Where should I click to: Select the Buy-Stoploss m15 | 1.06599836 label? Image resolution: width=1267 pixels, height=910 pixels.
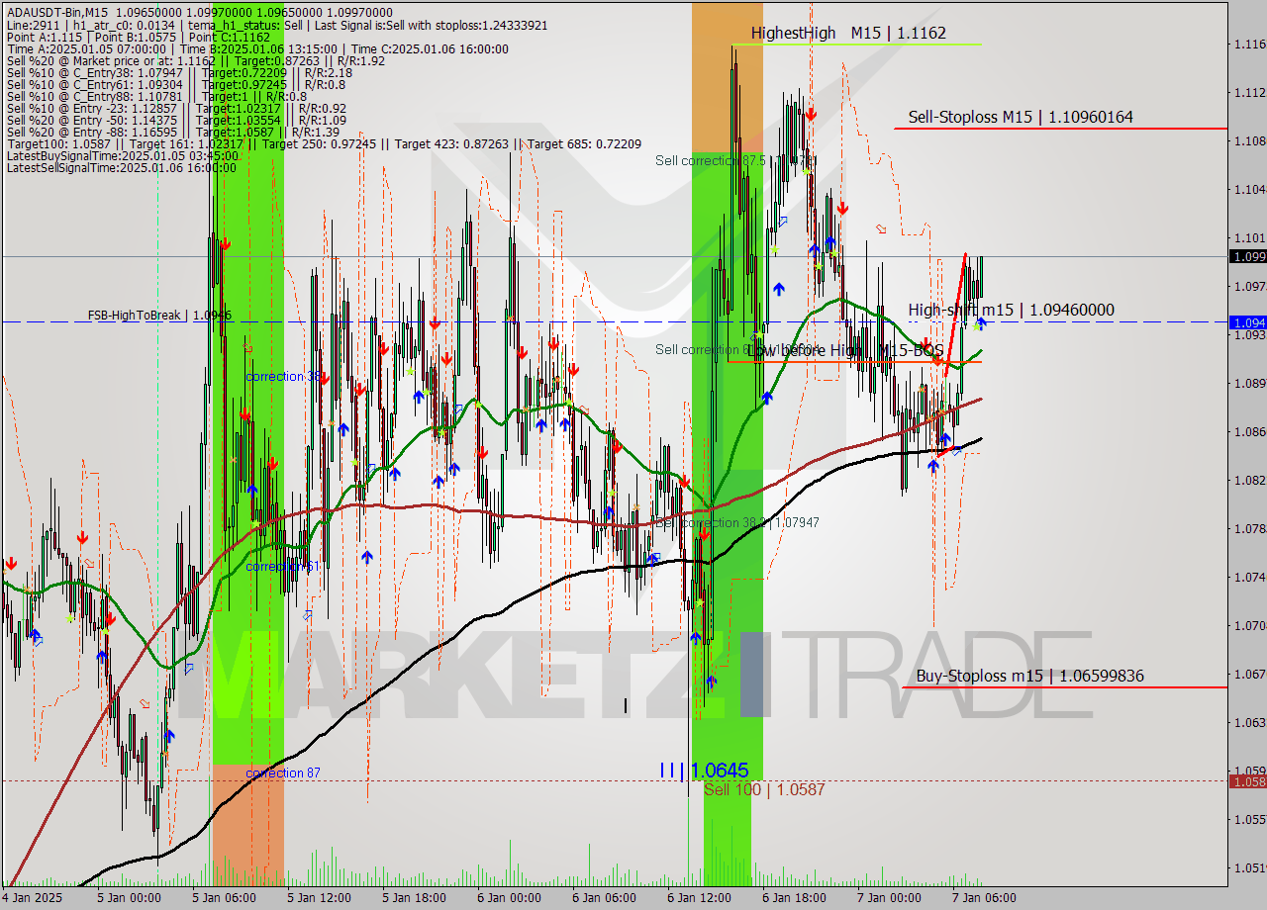pyautogui.click(x=1029, y=677)
